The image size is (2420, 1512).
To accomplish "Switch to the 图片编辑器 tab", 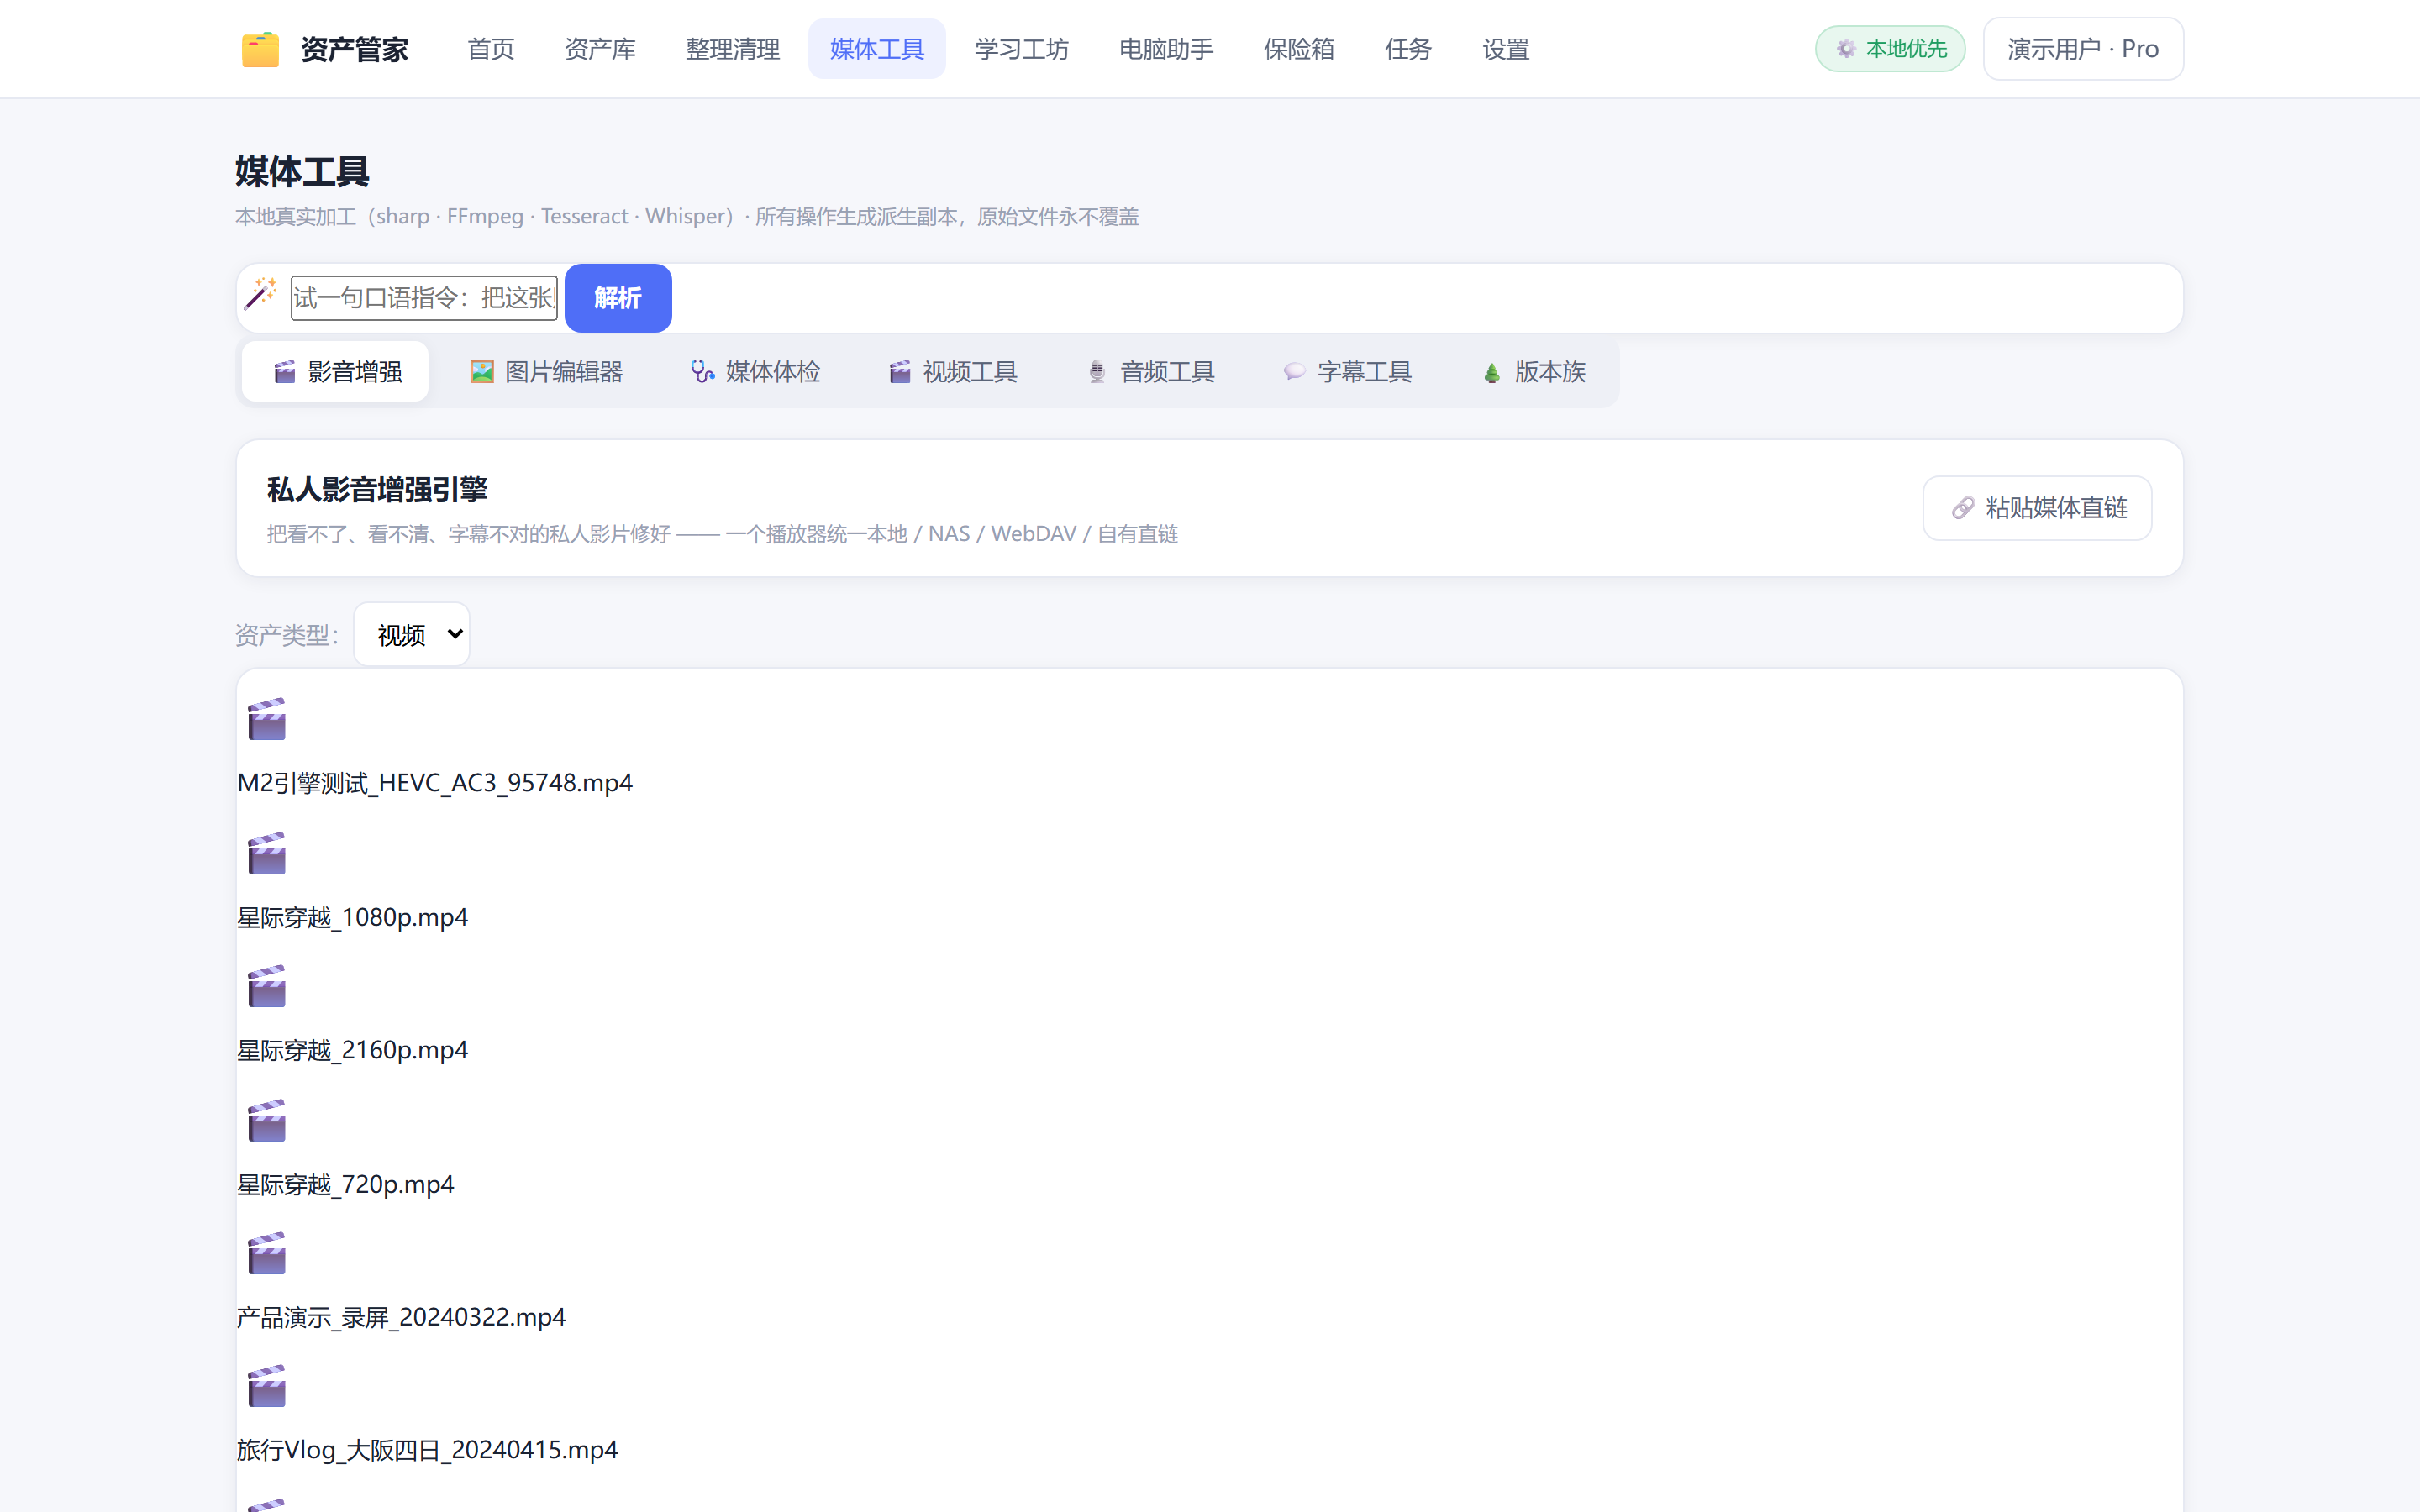I will pyautogui.click(x=546, y=372).
